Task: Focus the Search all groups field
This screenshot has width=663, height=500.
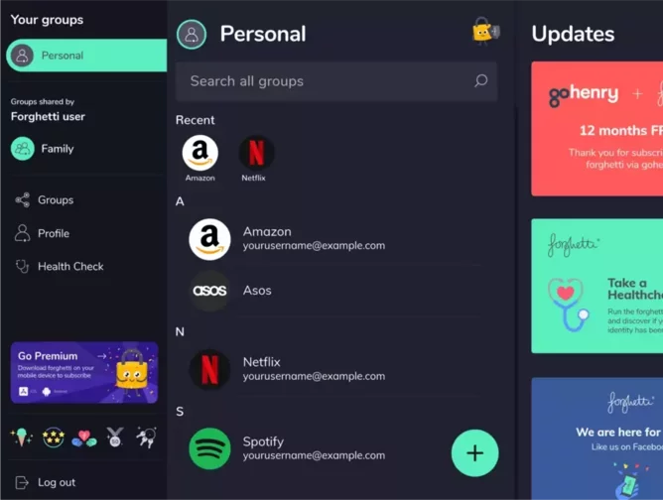Action: click(336, 81)
